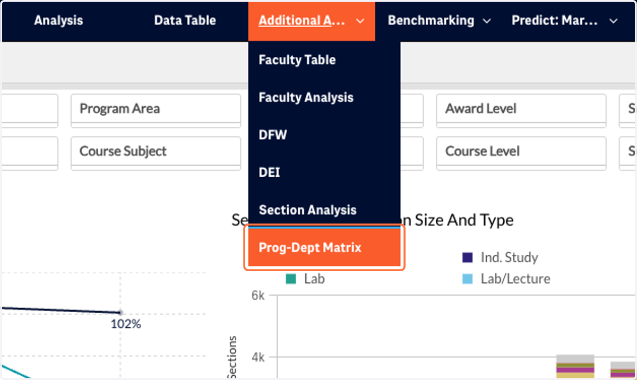Screen dimensions: 637x380
Task: Click the 6k axis label
Action: coord(258,295)
